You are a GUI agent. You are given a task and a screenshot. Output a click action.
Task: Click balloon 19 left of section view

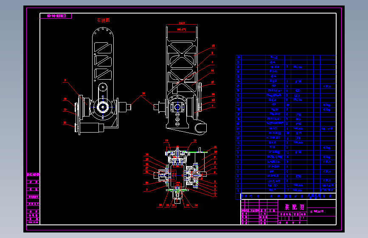(147, 183)
